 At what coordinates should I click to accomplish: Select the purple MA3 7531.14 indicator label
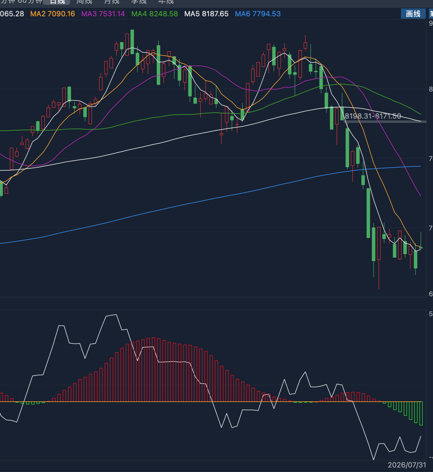point(103,14)
